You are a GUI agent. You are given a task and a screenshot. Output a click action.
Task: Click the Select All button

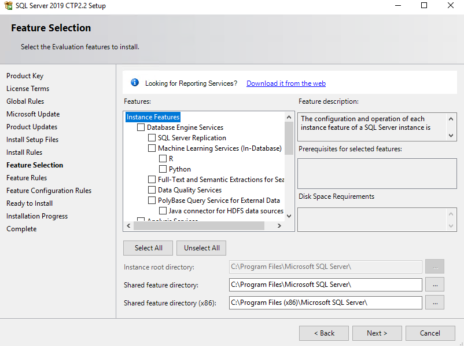coord(148,248)
